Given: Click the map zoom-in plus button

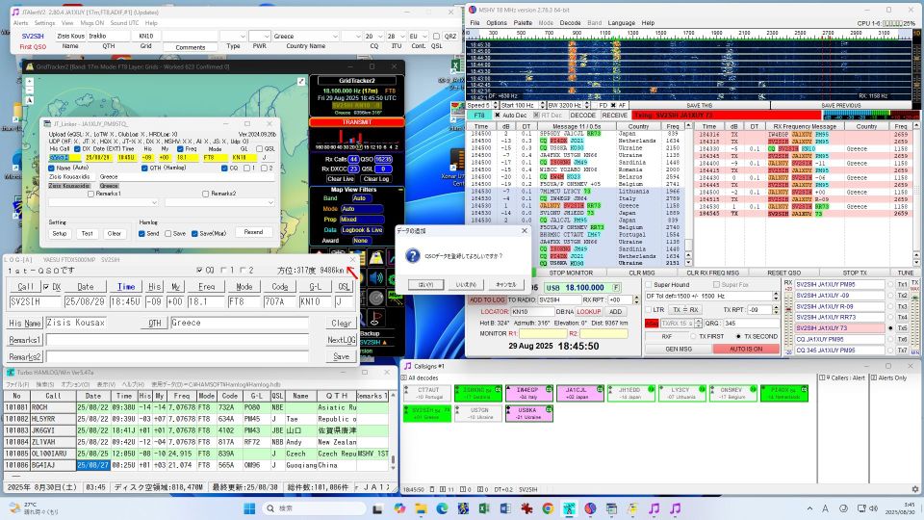Looking at the screenshot, I should 31,83.
